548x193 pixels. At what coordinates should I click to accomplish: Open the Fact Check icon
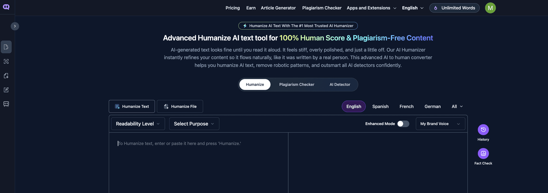click(x=483, y=153)
